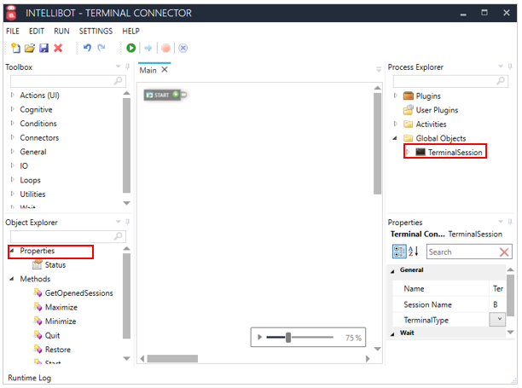Screen dimensions: 522x388
Task: Click the Global Objects folder icon
Action: click(x=409, y=138)
